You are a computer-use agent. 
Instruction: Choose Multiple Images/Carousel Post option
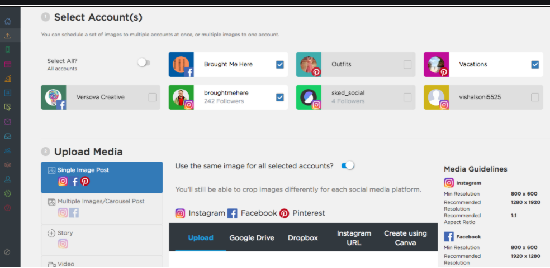102,209
